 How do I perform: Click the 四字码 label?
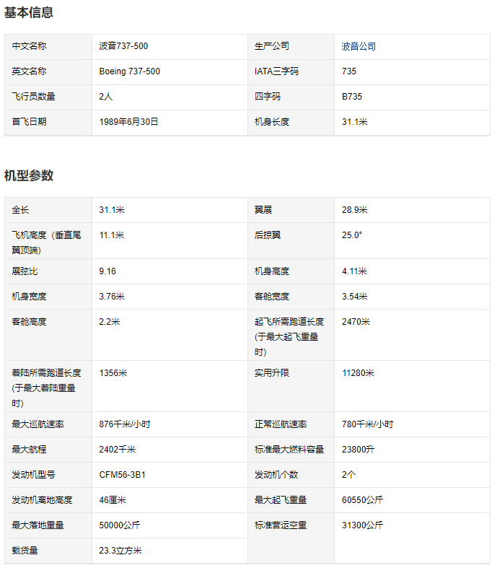(268, 97)
